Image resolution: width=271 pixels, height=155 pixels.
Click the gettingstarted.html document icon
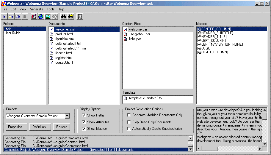click(x=51, y=44)
